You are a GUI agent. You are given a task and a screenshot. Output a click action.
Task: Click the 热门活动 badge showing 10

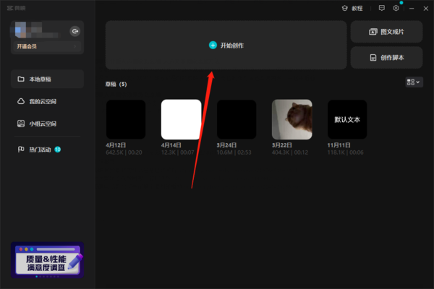click(58, 150)
